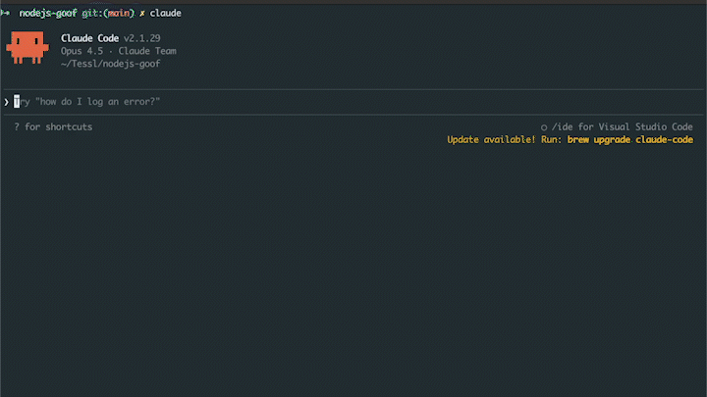Viewport: 707px width, 397px height.
Task: Click the version number v2.1.29
Action: tap(142, 38)
